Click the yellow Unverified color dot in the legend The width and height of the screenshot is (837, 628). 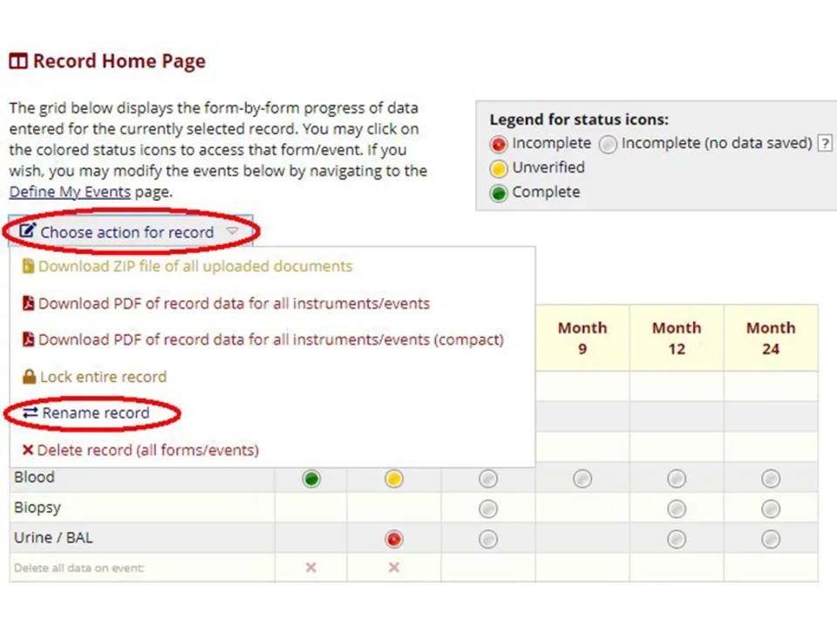click(498, 167)
